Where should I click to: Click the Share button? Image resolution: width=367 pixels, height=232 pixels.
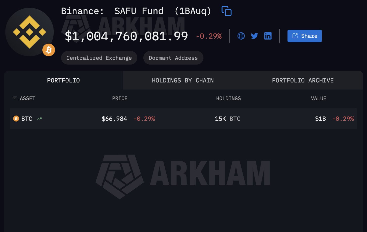pos(304,36)
